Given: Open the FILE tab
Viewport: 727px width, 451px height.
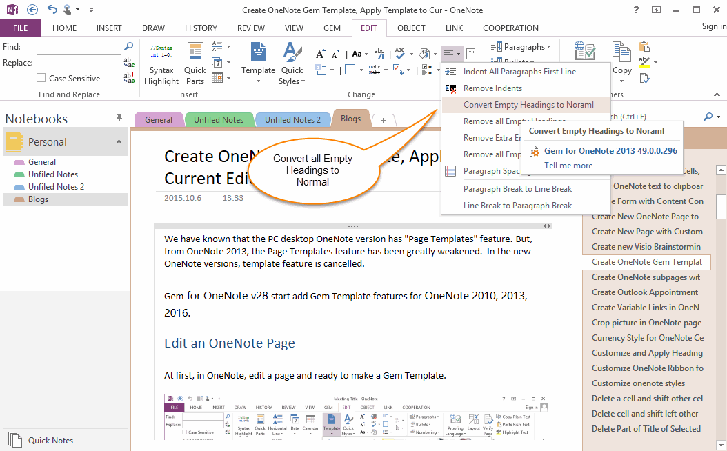Looking at the screenshot, I should point(21,28).
